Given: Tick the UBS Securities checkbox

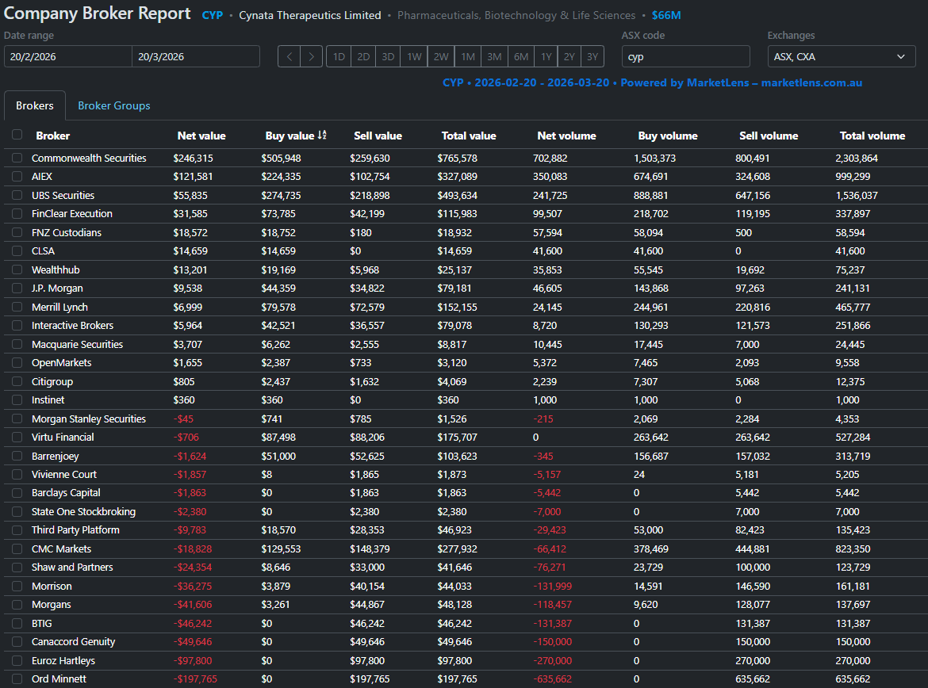Looking at the screenshot, I should click(x=17, y=195).
